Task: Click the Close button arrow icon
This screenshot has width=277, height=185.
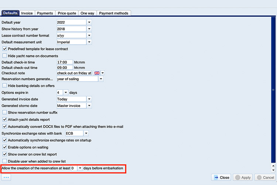Action: click(x=216, y=178)
